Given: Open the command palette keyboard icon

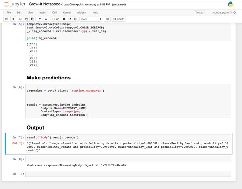Looking at the screenshot, I should tap(107, 19).
